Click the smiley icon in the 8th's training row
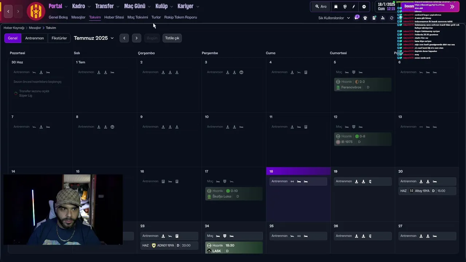466x262 pixels. tap(112, 127)
